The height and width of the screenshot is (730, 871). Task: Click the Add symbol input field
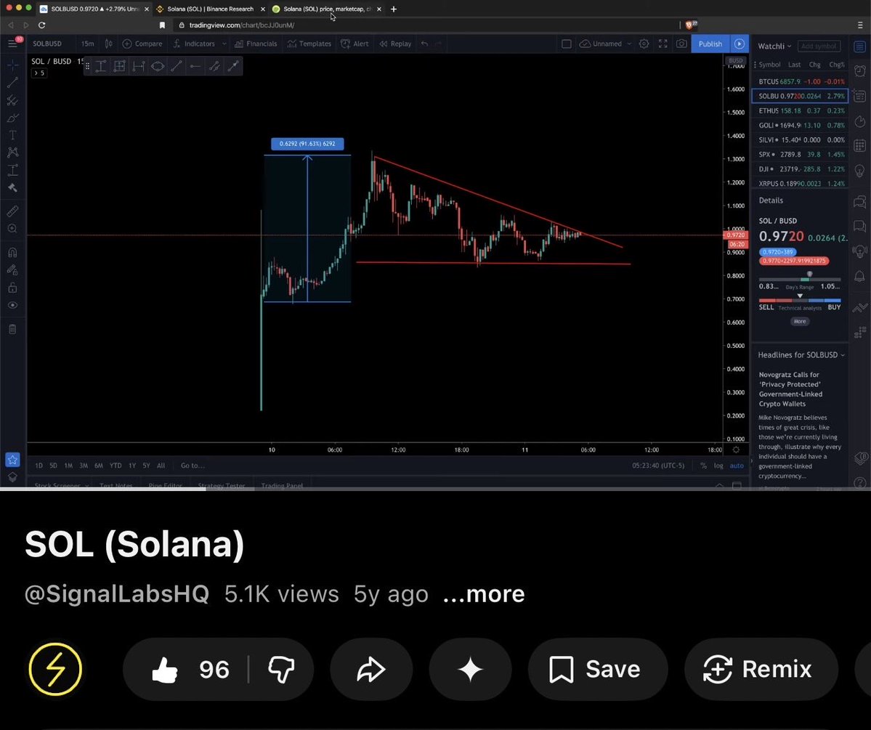tap(819, 46)
